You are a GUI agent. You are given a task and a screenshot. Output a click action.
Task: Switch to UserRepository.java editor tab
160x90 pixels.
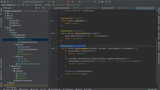[x=126, y=8]
